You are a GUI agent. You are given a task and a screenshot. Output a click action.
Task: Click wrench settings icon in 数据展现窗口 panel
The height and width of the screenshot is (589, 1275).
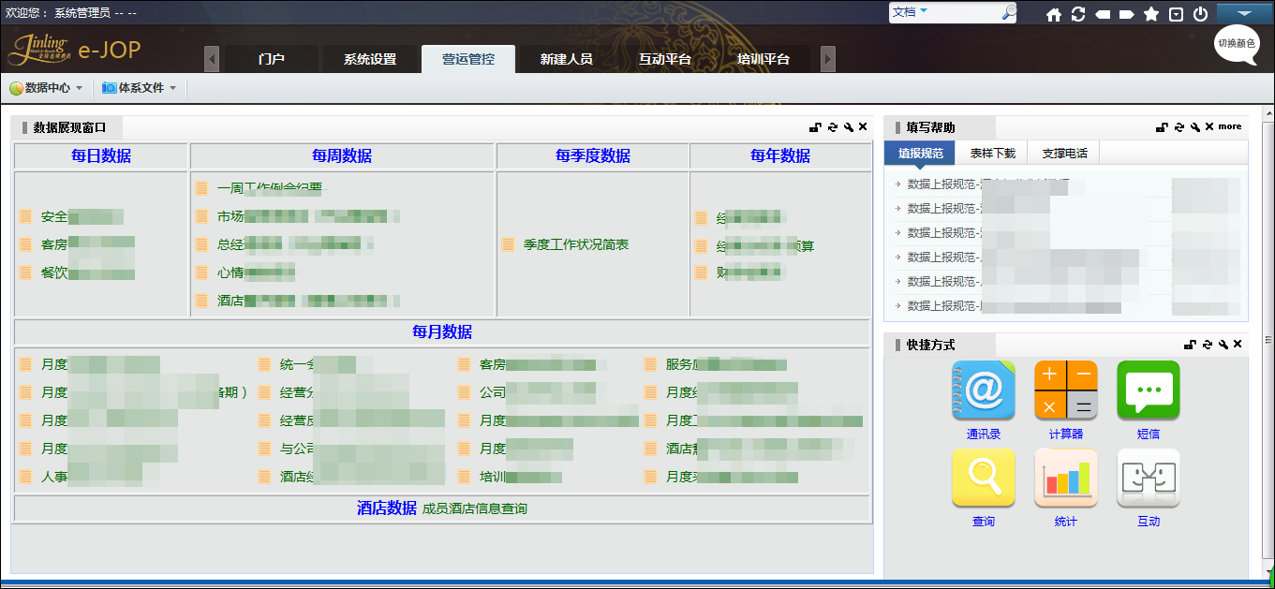[x=848, y=127]
